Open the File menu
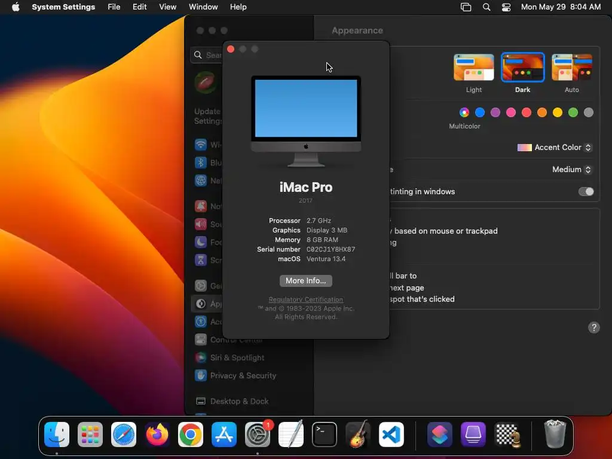The image size is (612, 459). coord(114,7)
